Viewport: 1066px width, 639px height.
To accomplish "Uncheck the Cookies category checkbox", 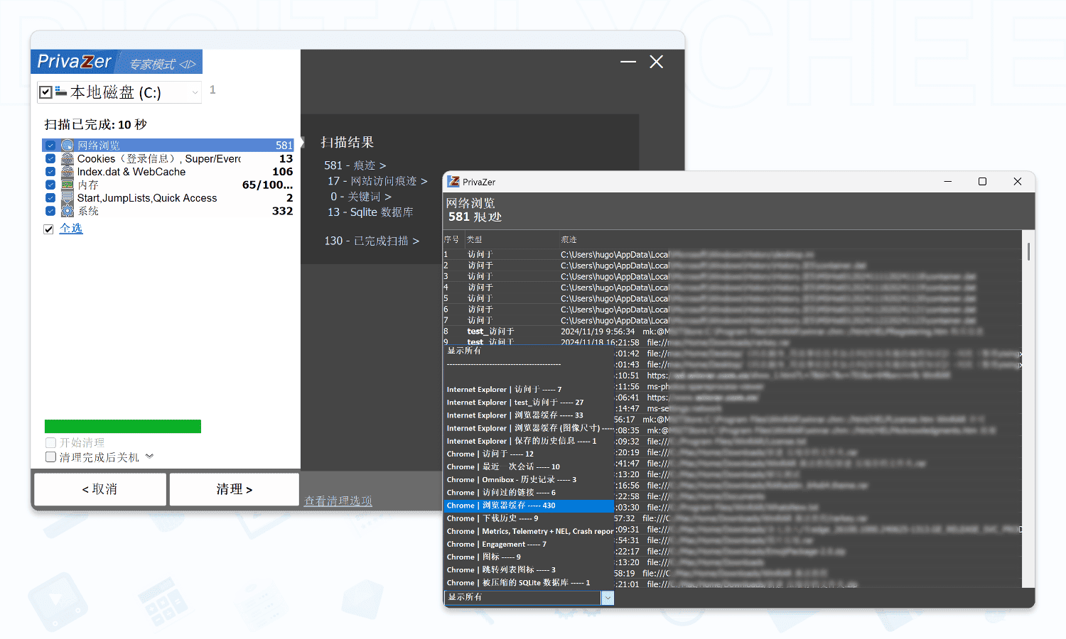I will click(50, 159).
